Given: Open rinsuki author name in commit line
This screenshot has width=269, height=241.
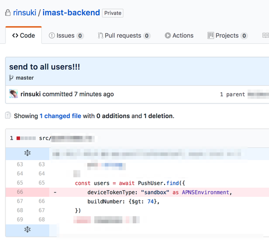Looking at the screenshot, I should (x=31, y=94).
